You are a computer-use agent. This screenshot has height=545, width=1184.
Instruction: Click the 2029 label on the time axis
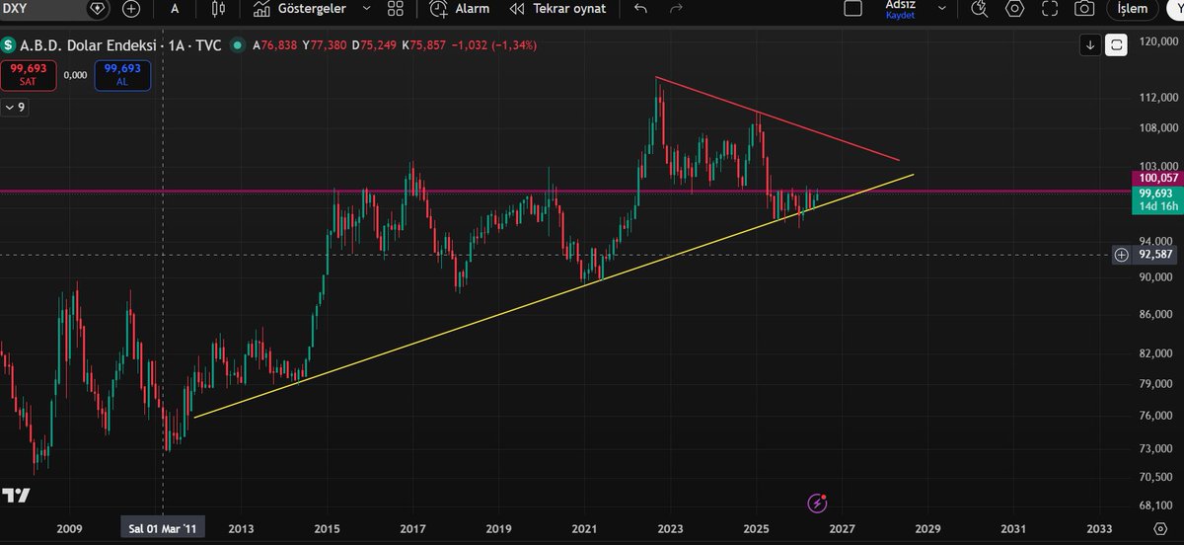[928, 529]
